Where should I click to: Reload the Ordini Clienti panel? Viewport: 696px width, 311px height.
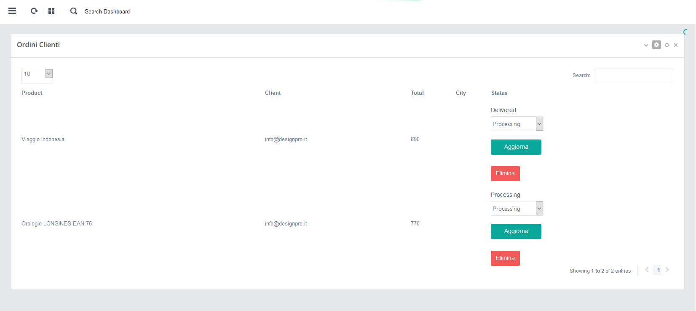pos(667,45)
